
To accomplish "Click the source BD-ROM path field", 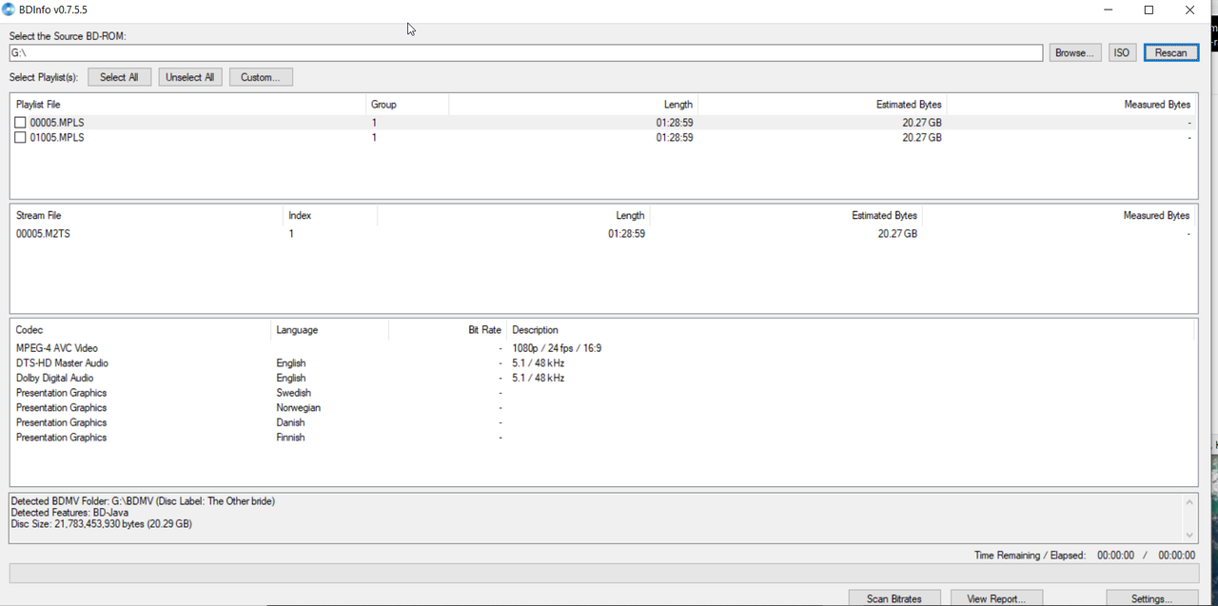I will click(526, 52).
